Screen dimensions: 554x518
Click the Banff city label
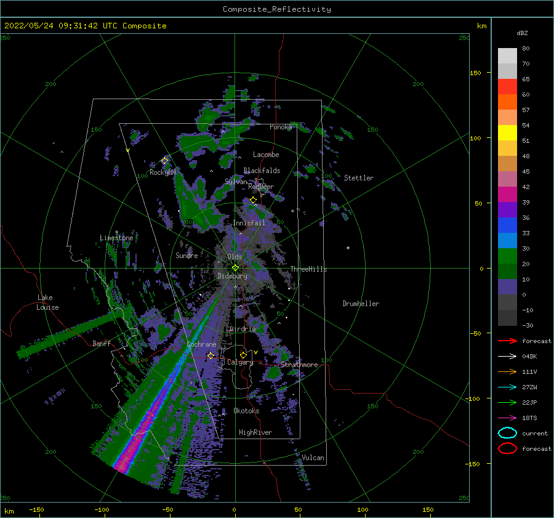point(102,343)
